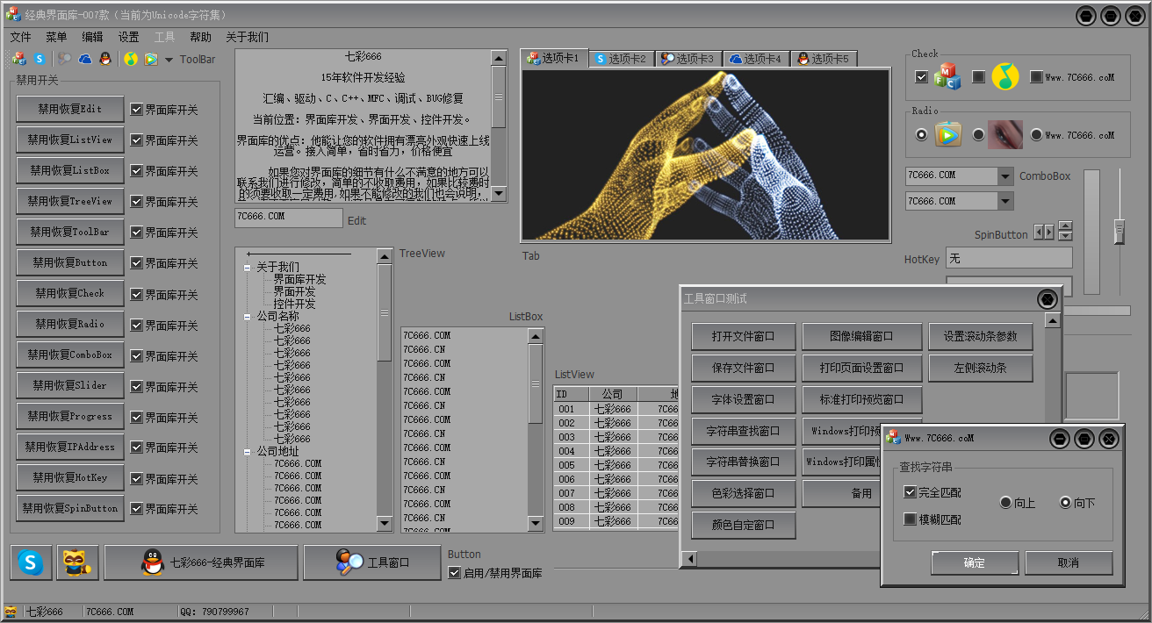
Task: Collapse the 关于我们 tree node
Action: point(248,268)
